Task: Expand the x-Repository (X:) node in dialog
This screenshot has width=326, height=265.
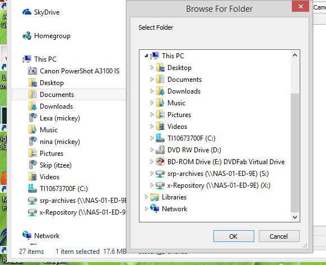Action: [152, 185]
